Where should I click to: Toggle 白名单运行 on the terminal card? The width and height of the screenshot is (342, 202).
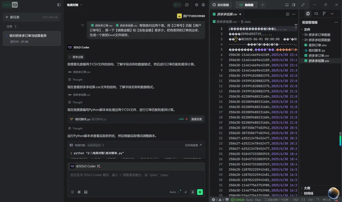point(96,145)
